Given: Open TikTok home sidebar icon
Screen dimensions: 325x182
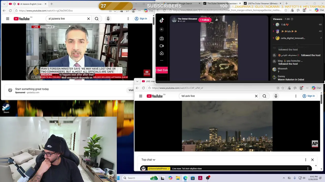Looking at the screenshot, I should point(162,53).
